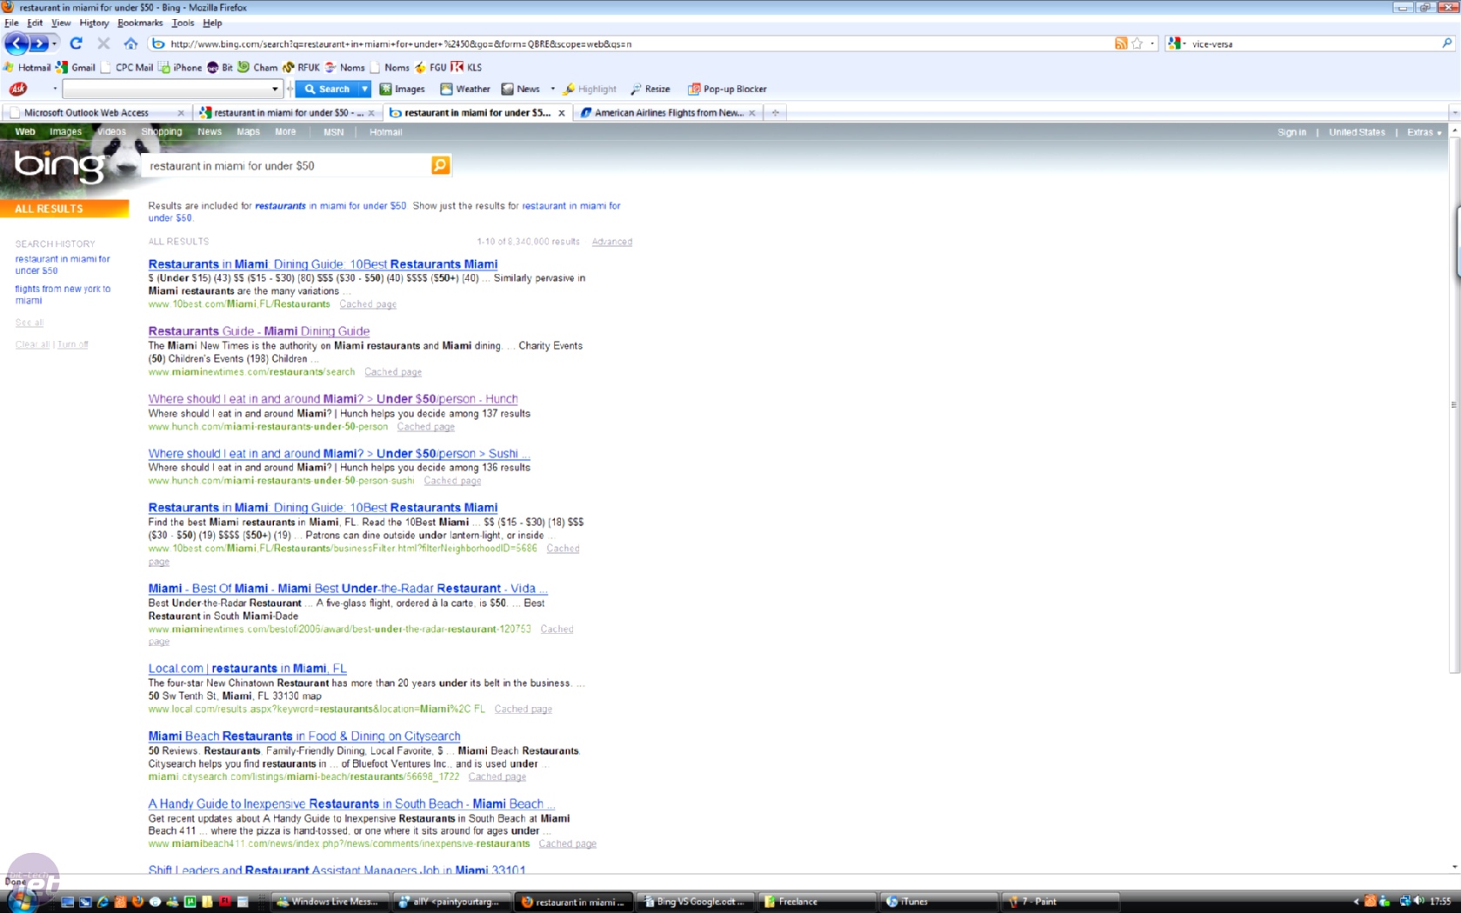Go back with the browser Back arrow

click(16, 43)
